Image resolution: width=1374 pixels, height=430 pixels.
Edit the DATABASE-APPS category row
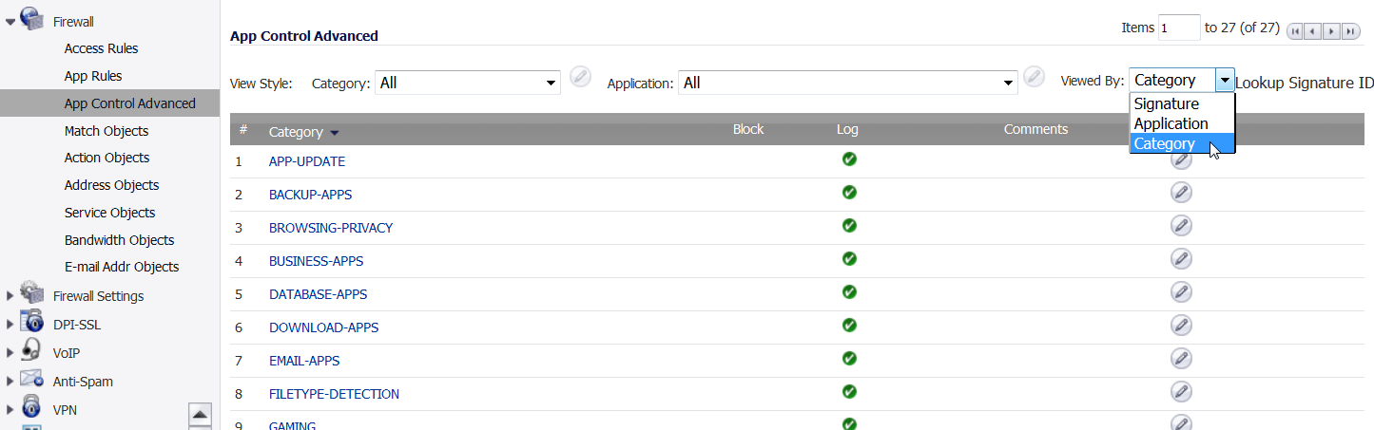pos(1181,292)
